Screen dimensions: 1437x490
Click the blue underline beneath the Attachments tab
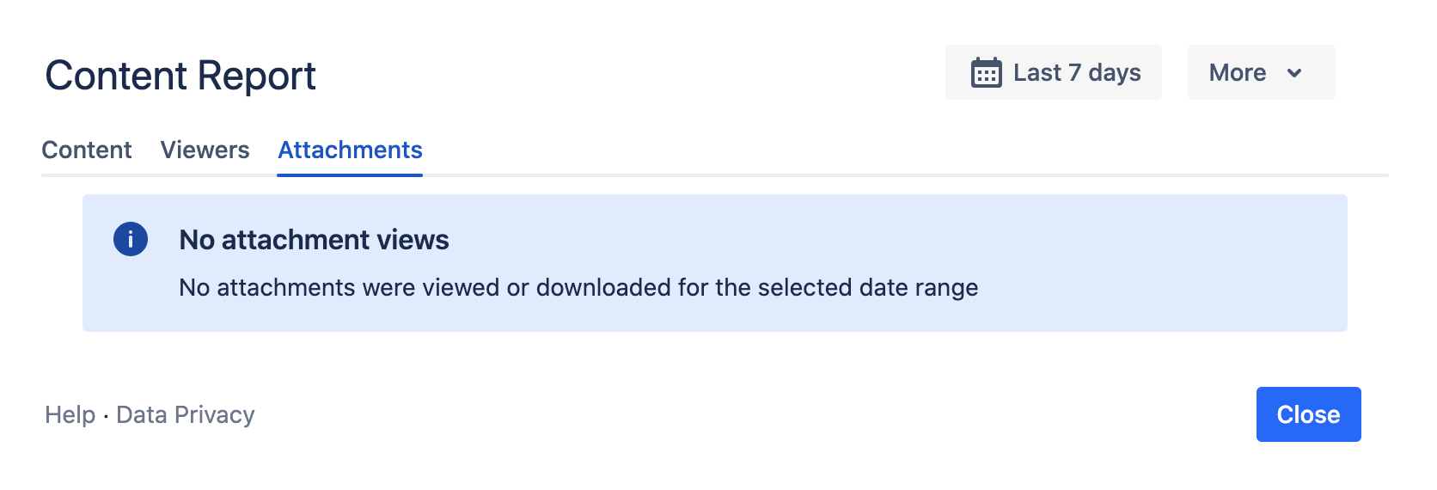click(x=350, y=175)
